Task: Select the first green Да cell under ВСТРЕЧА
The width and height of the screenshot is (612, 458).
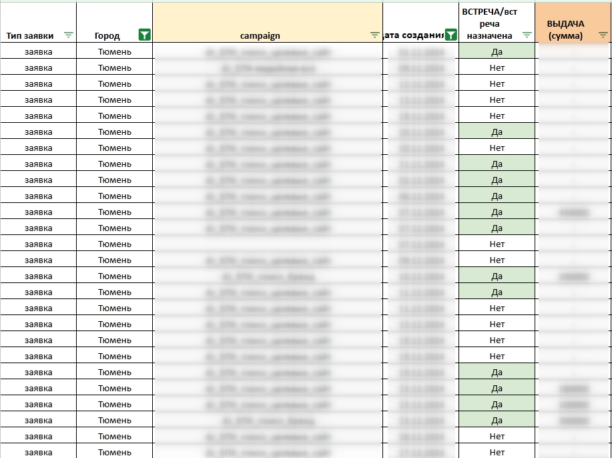Action: tap(497, 51)
